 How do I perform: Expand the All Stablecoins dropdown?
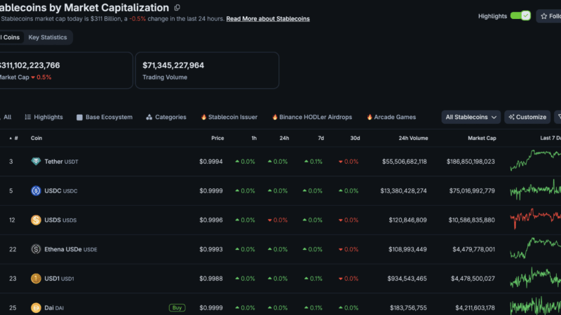pos(471,117)
